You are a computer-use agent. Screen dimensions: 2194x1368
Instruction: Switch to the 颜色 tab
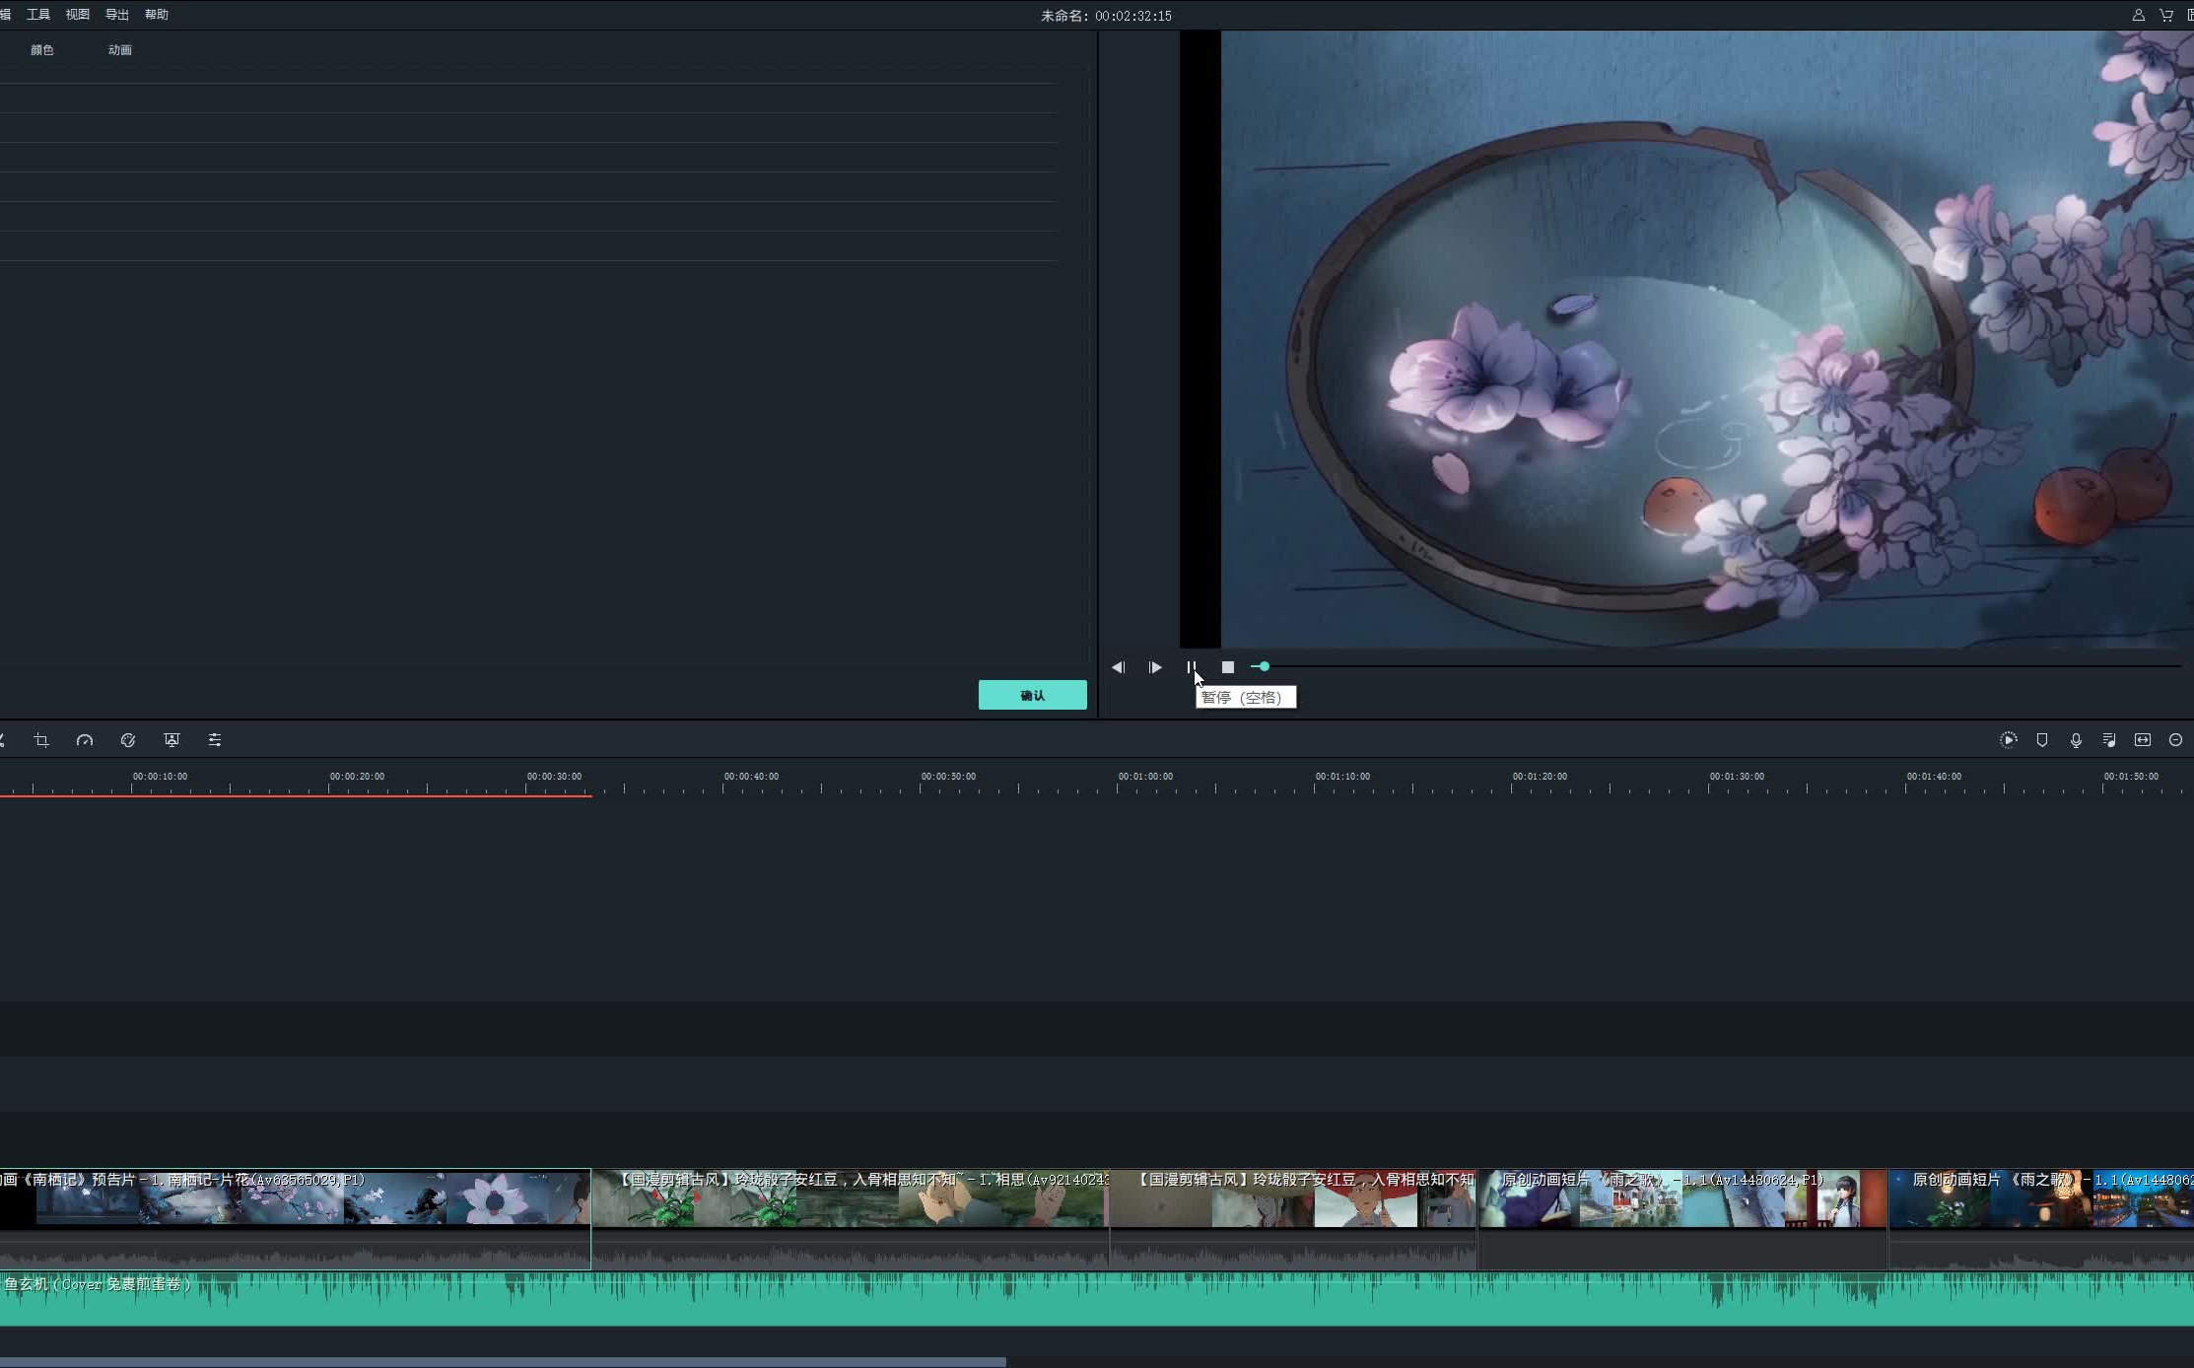point(42,50)
